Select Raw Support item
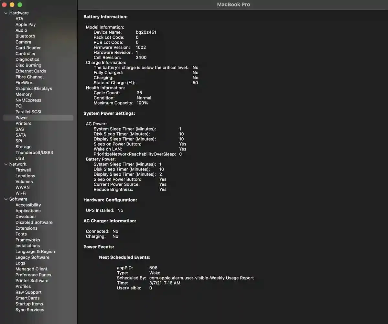The image size is (388, 324). 28,292
